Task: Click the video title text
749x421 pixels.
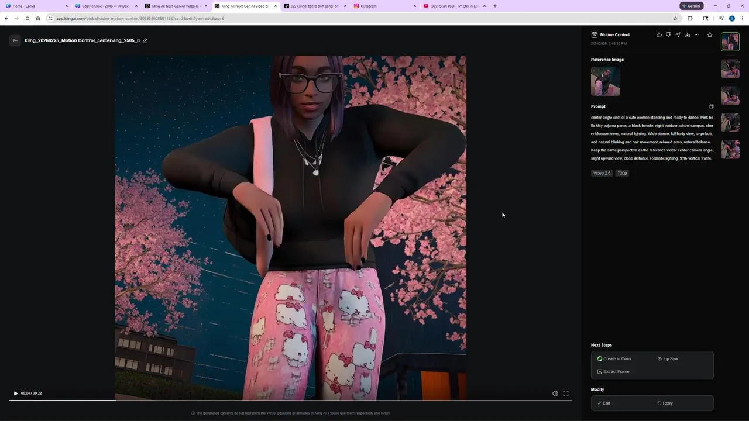Action: [82, 40]
